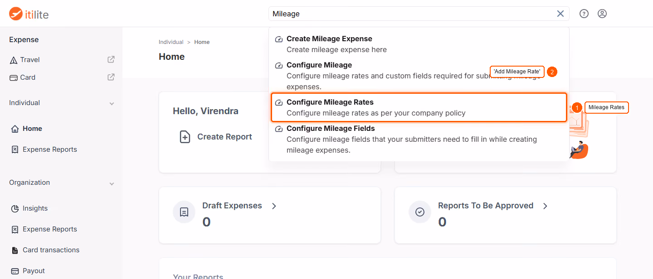Open Payout in sidebar

34,271
